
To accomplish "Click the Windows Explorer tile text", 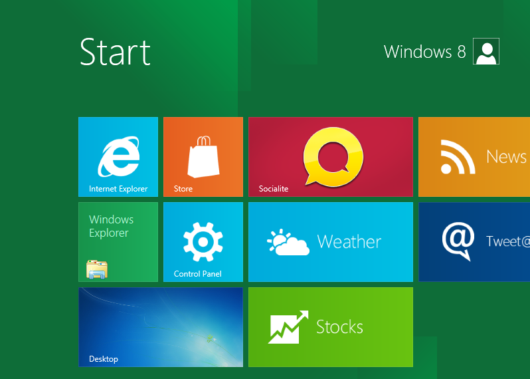I will pos(111,226).
